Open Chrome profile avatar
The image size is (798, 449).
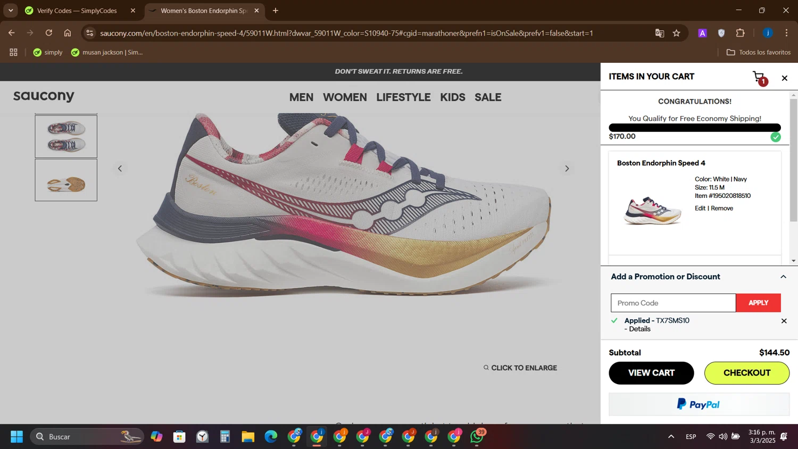pos(768,33)
